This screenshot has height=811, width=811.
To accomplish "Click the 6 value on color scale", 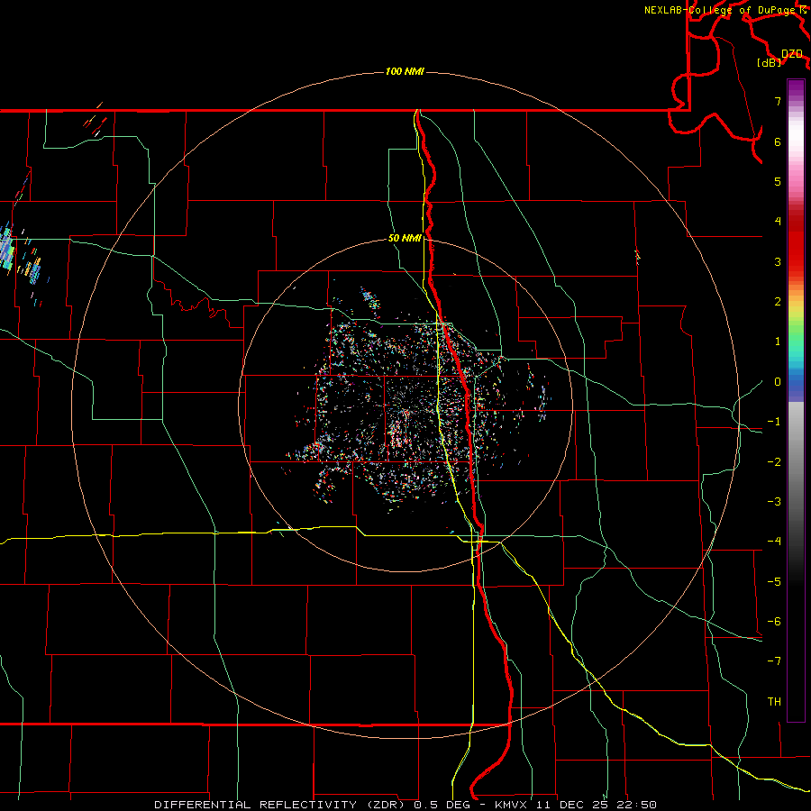I will (x=778, y=141).
